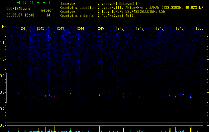Click the date stamp 02.05.07 12:40
Image resolution: width=209 pixels, height=132 pixels.
pyautogui.click(x=20, y=15)
